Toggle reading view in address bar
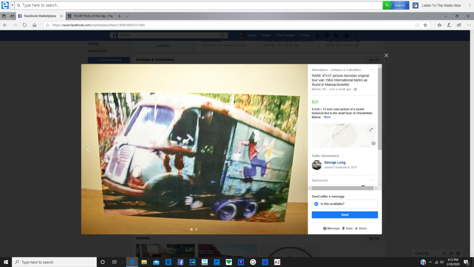The height and width of the screenshot is (267, 474). [x=417, y=25]
